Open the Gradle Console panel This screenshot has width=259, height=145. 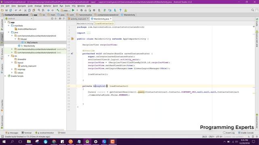(x=246, y=133)
